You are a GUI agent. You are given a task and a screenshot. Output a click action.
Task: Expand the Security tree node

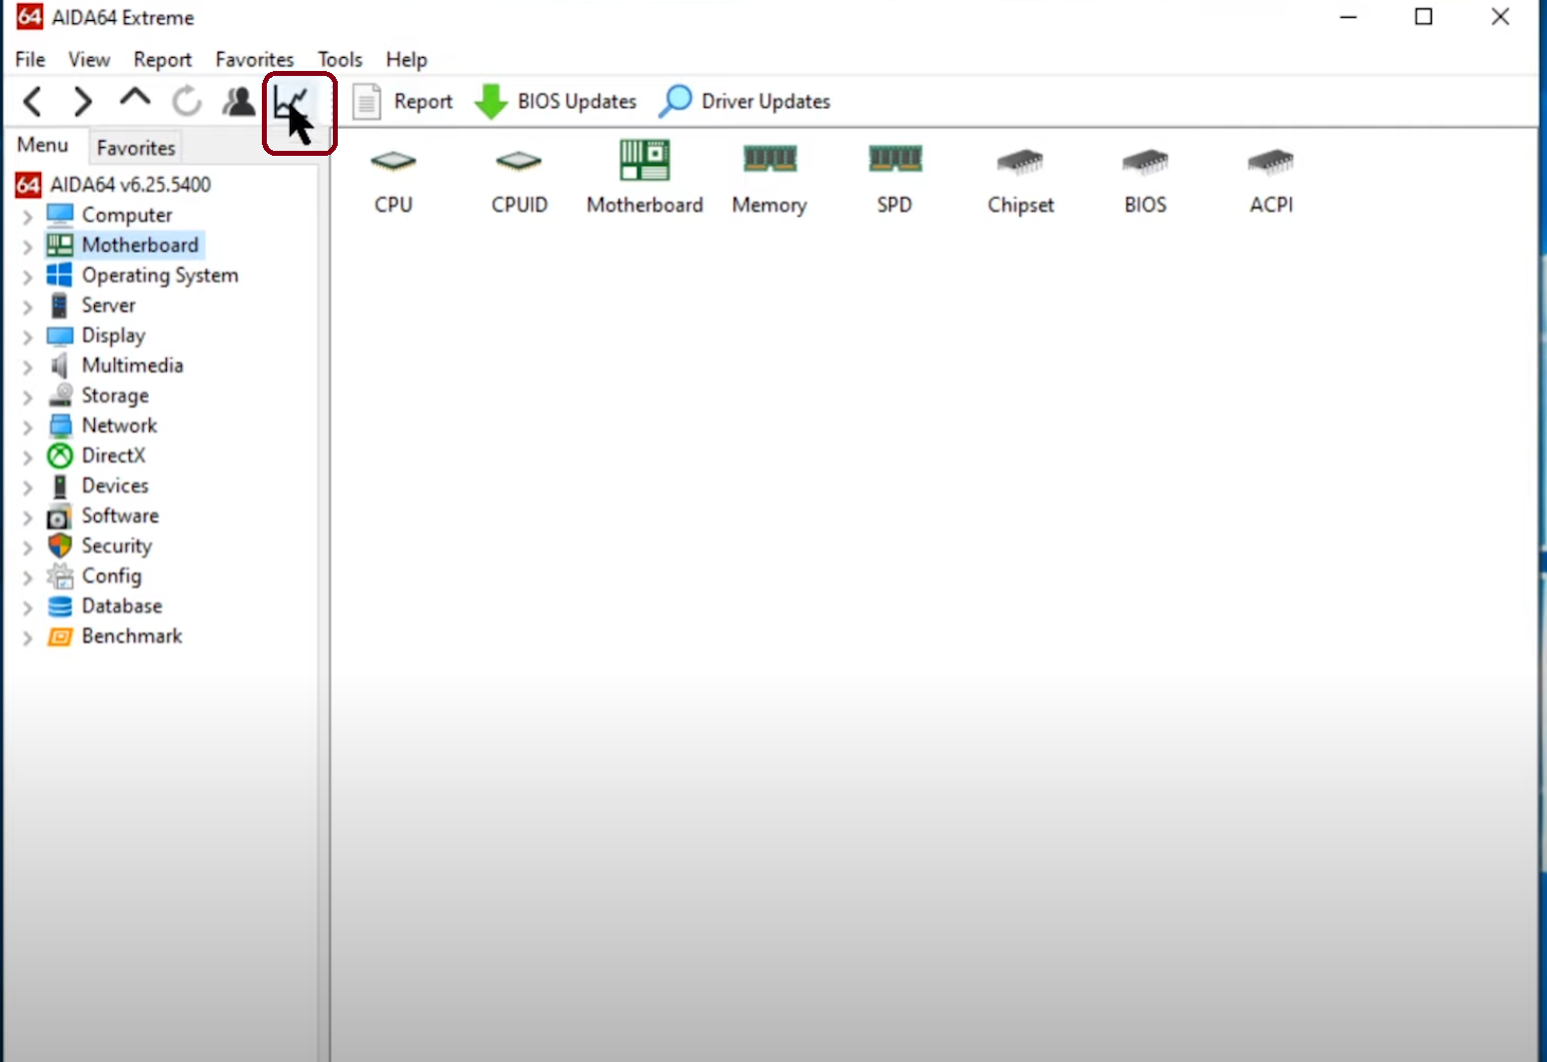coord(27,547)
